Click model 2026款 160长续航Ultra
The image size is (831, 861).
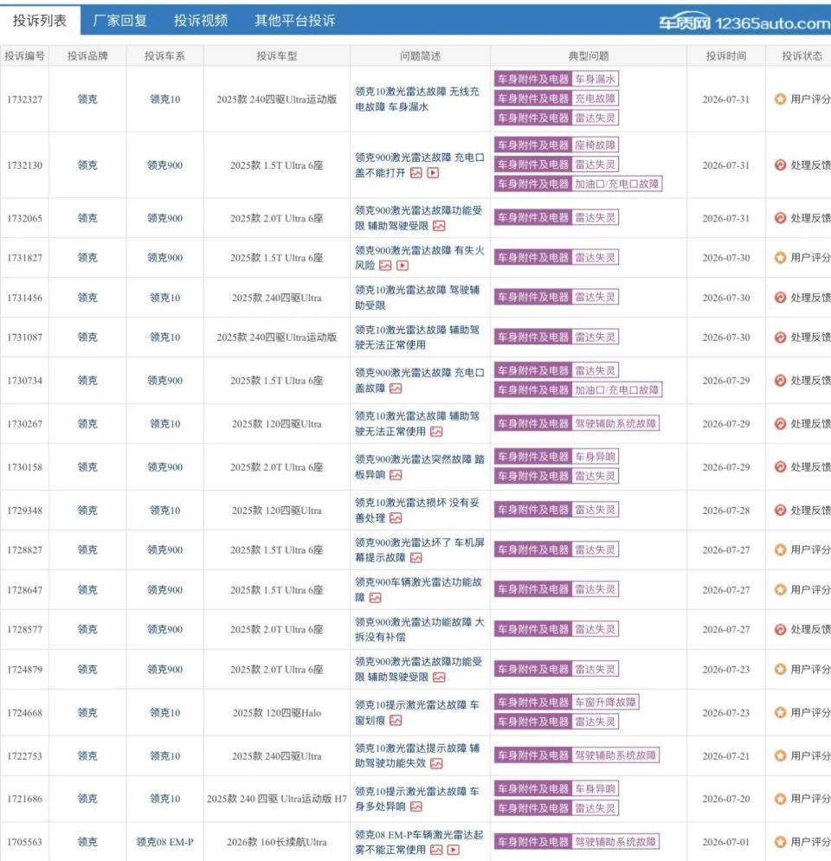(x=277, y=842)
